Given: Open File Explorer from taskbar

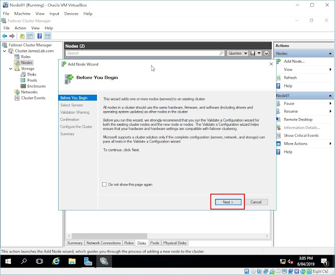Looking at the screenshot, I should (x=72, y=261).
